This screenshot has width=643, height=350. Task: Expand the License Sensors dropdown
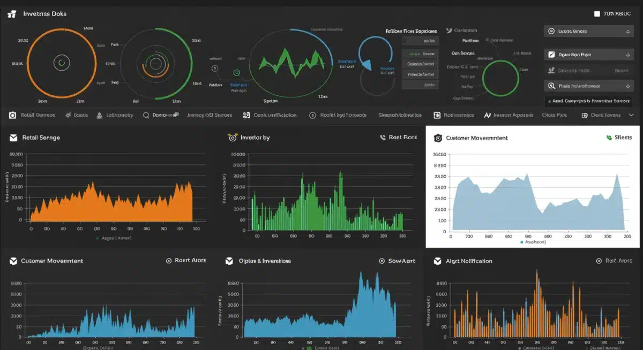tap(588, 31)
